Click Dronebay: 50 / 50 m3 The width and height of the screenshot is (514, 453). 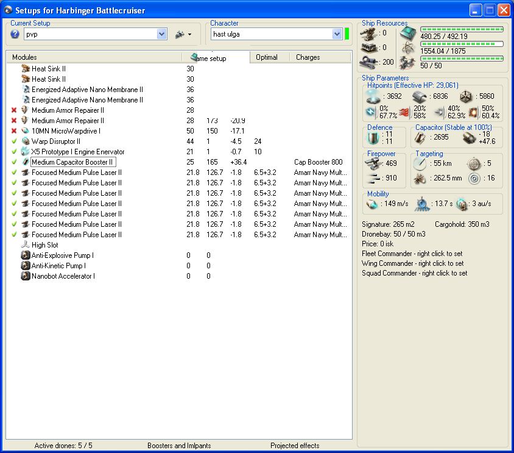click(x=393, y=234)
